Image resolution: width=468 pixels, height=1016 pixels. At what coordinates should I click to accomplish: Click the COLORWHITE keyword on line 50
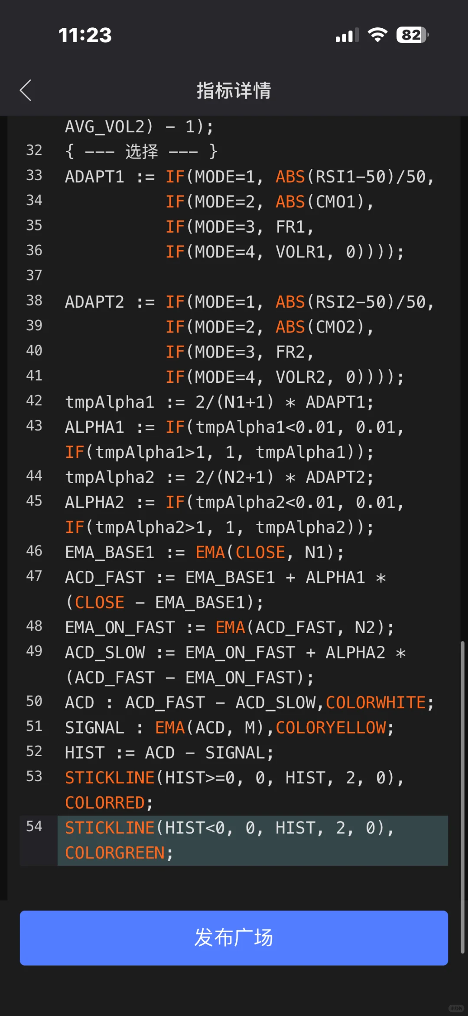(x=376, y=703)
